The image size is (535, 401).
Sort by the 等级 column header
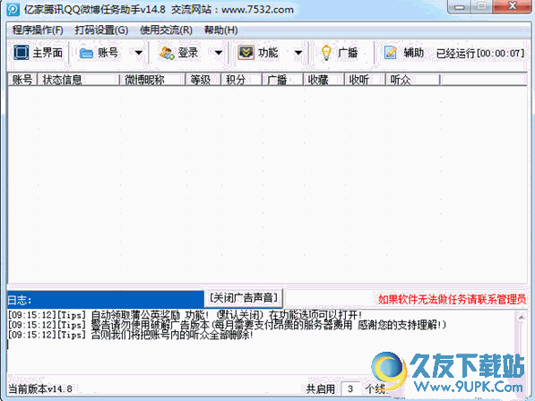[x=203, y=80]
